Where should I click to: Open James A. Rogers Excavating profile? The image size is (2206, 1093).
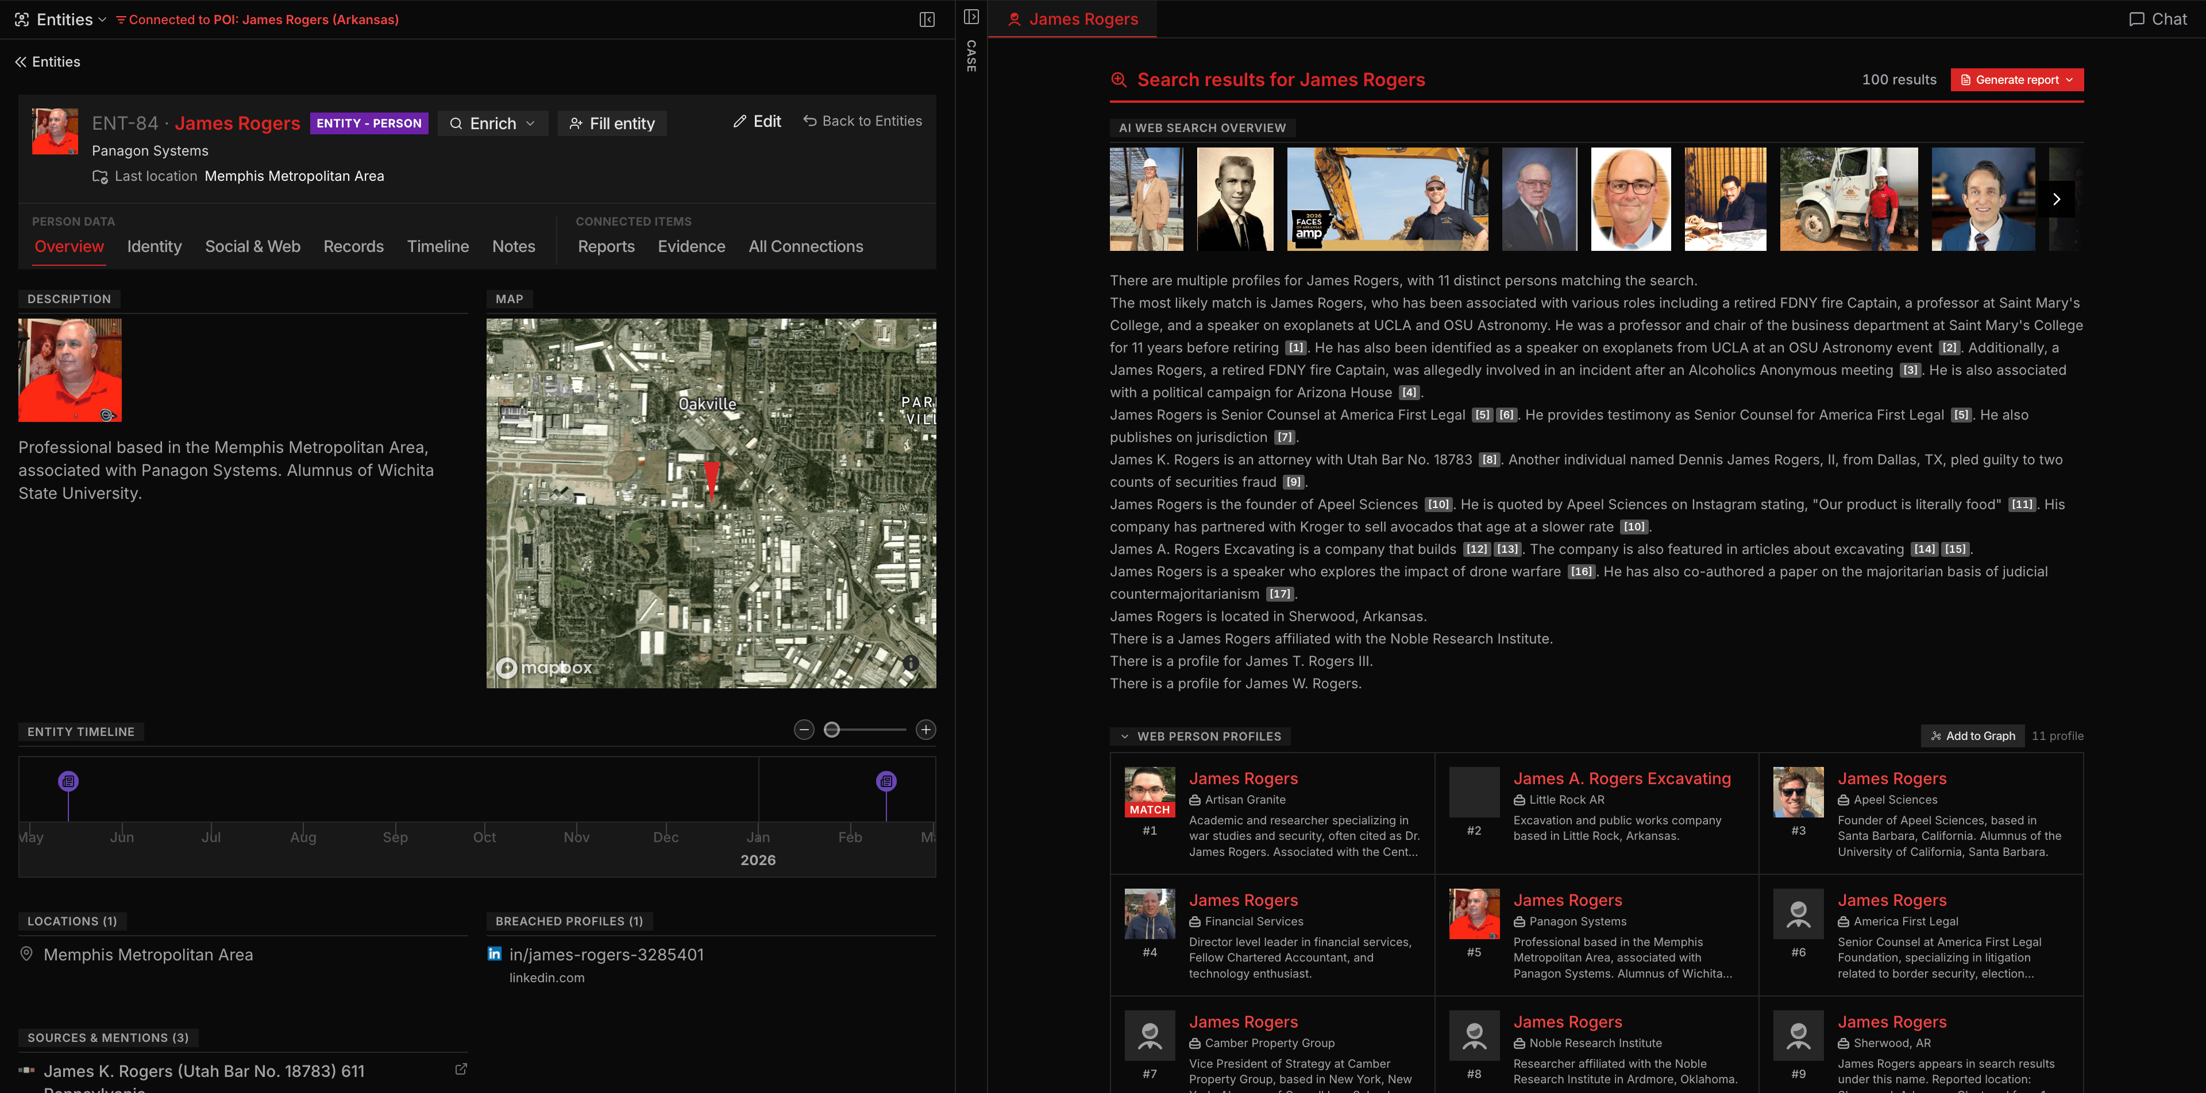tap(1596, 813)
